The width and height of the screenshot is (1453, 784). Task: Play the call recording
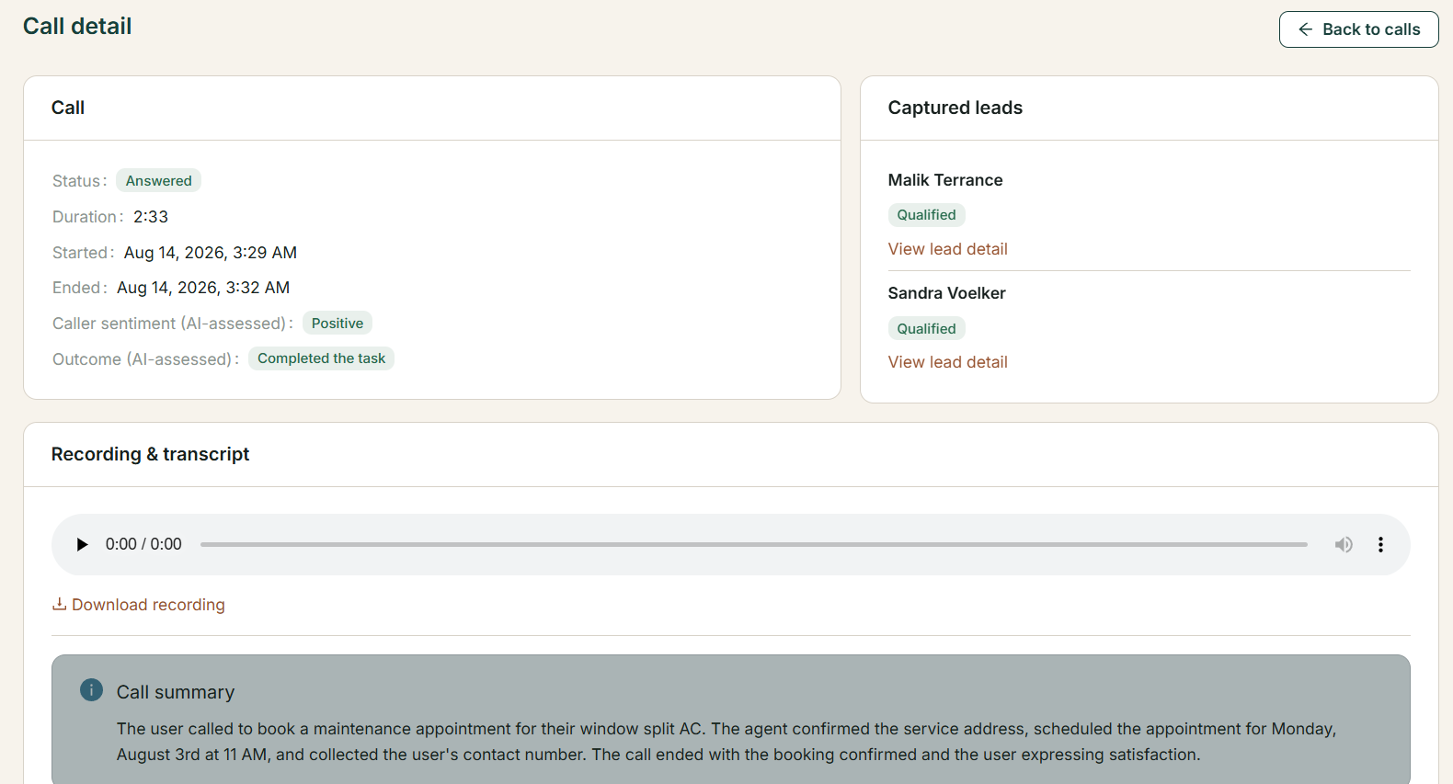(x=82, y=544)
